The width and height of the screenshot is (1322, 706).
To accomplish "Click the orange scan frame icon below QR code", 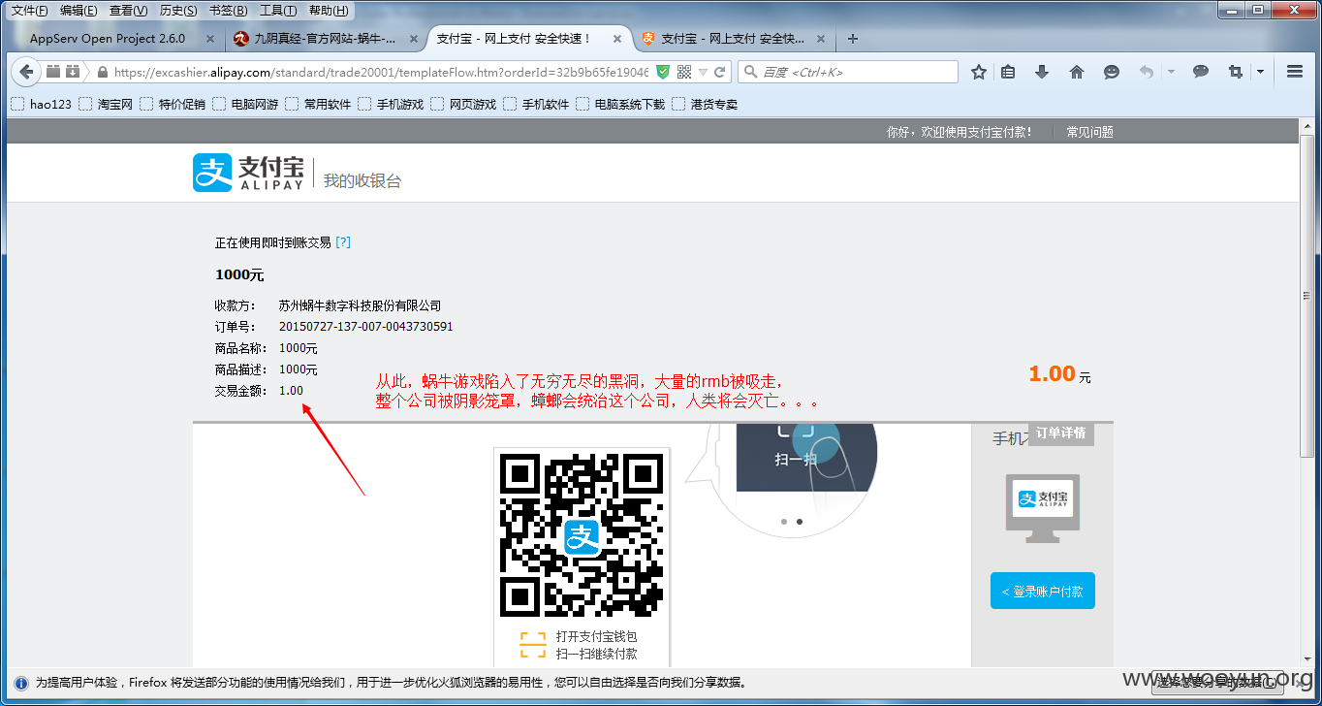I will click(532, 645).
